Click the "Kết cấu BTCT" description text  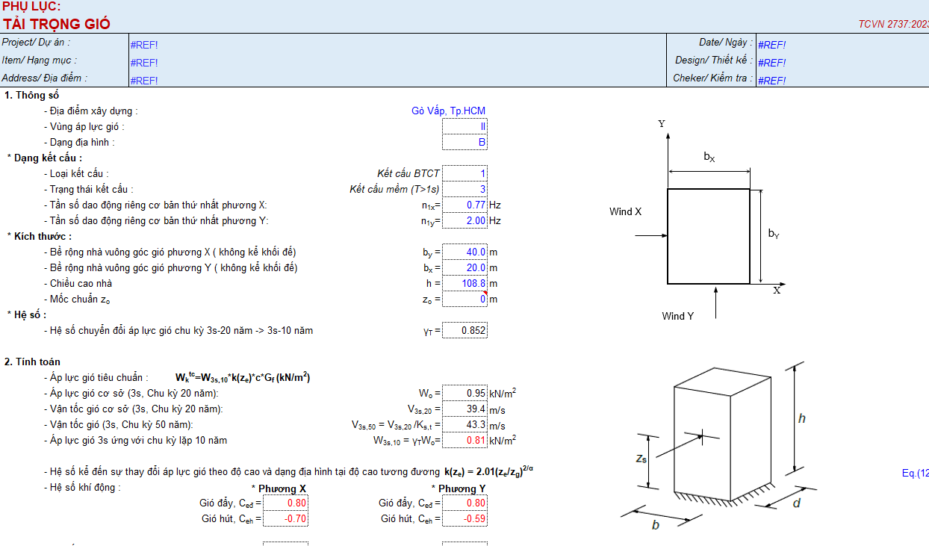[408, 174]
